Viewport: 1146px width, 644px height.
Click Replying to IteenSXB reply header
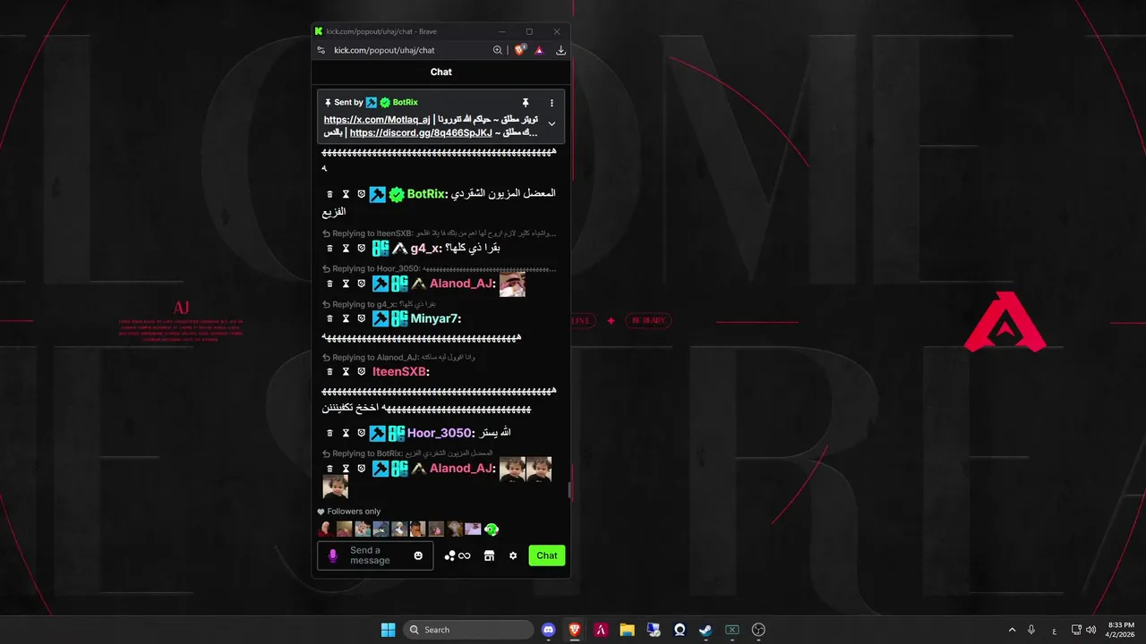pos(440,233)
